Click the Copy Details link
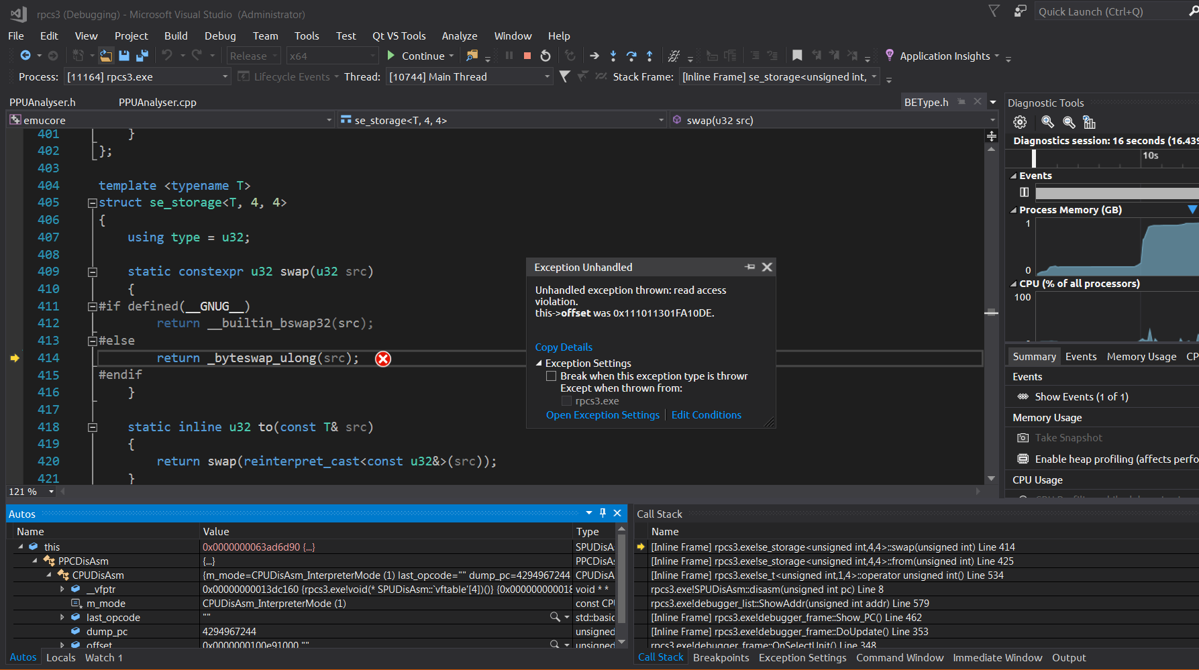Viewport: 1199px width, 670px height. (x=564, y=347)
